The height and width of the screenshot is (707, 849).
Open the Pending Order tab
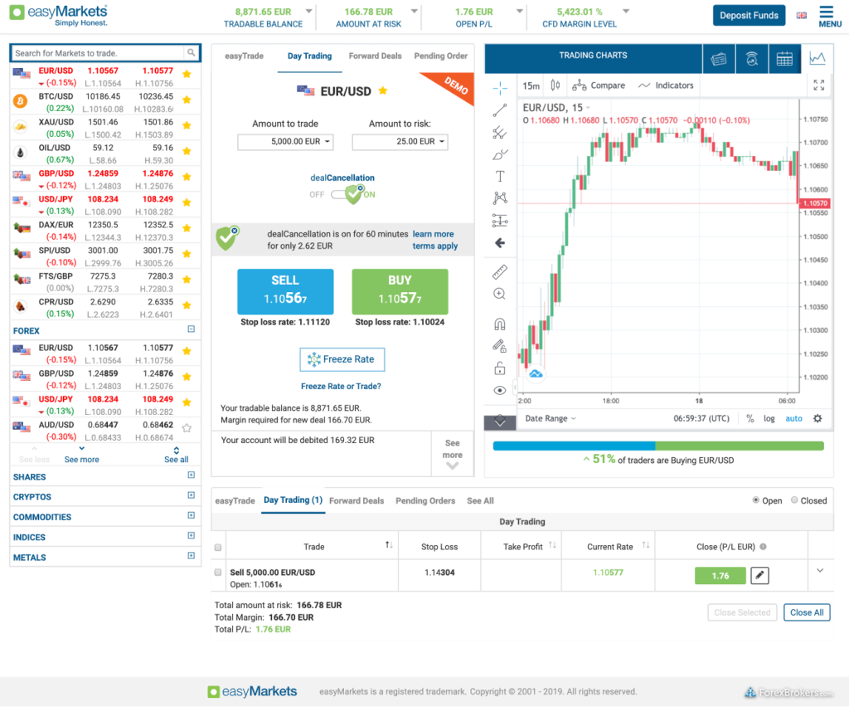(x=440, y=56)
